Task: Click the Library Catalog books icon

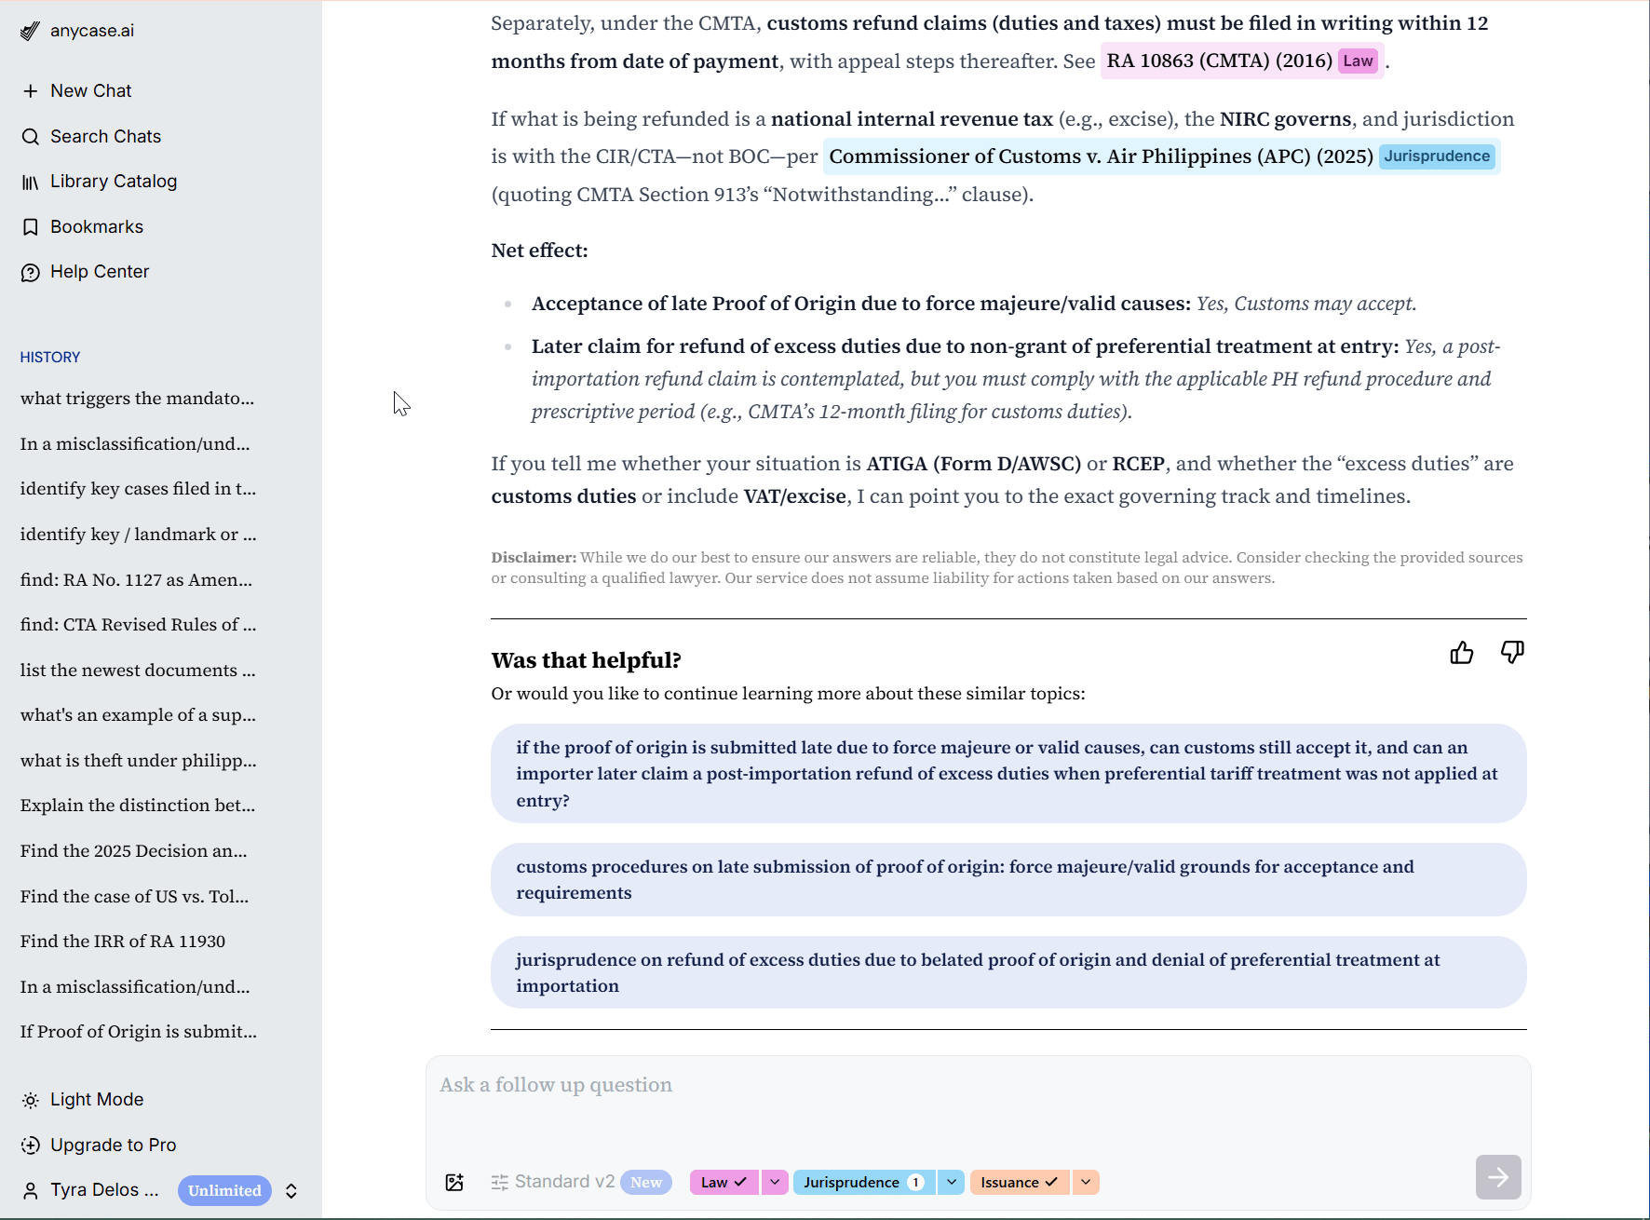Action: tap(31, 182)
